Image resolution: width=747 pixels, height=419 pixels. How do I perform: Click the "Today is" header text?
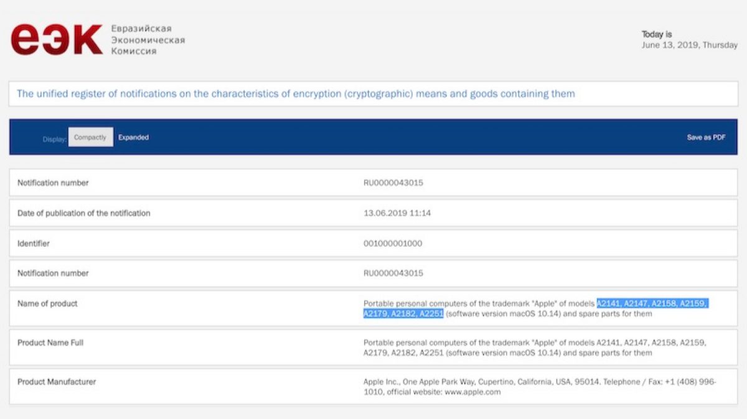click(x=657, y=35)
